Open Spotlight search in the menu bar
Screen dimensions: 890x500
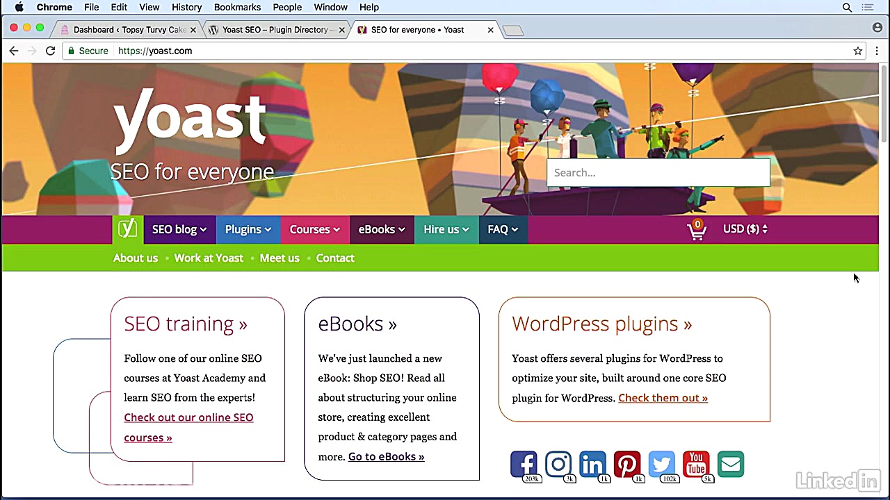(847, 7)
